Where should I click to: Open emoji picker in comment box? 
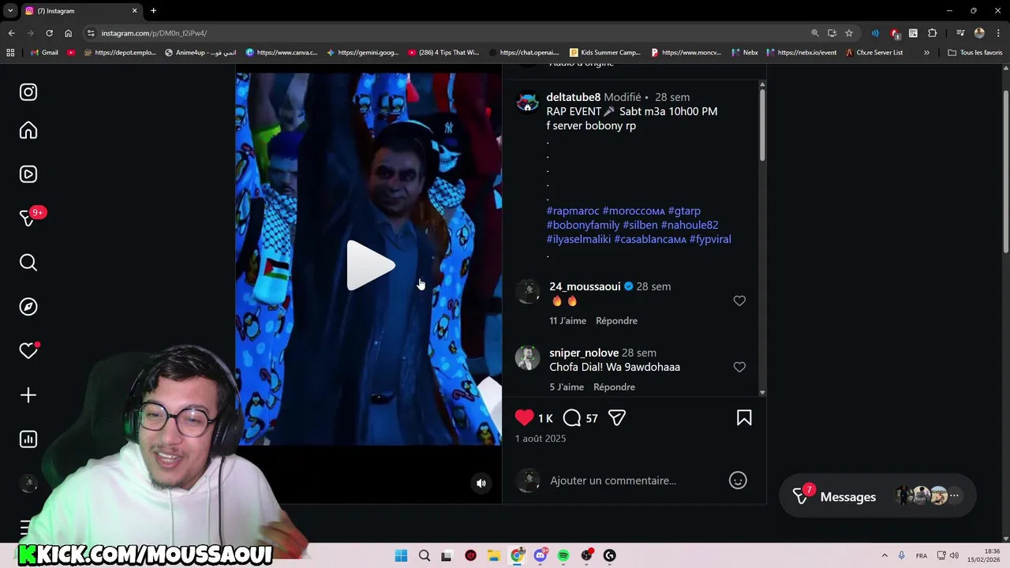point(738,480)
